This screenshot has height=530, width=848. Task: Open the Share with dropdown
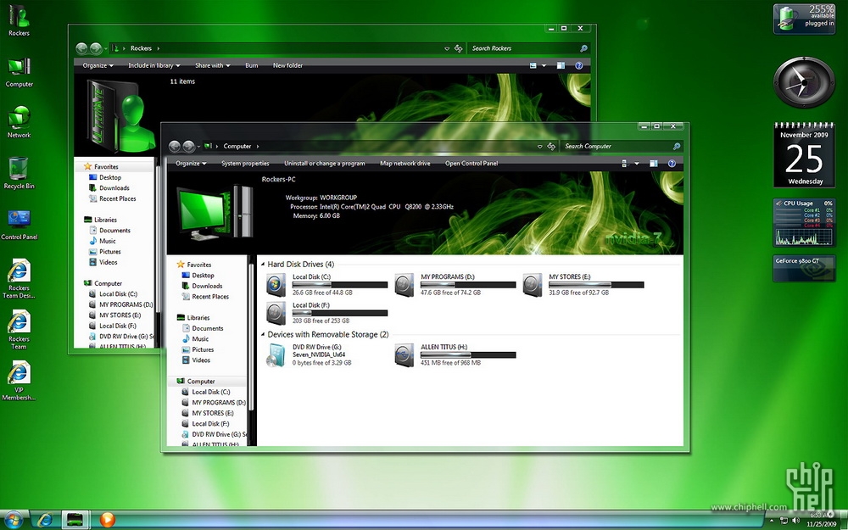213,65
